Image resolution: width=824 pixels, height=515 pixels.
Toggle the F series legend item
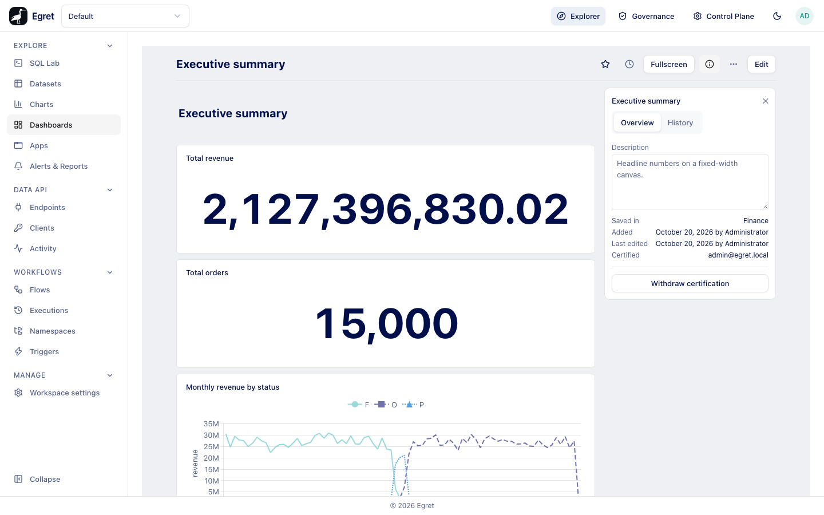click(x=358, y=405)
